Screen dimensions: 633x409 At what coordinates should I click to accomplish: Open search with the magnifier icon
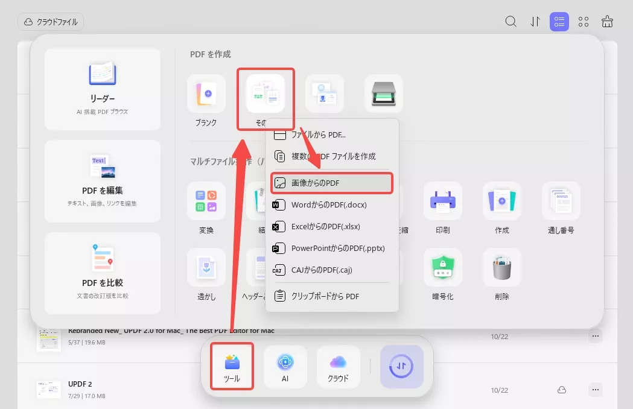pos(511,21)
